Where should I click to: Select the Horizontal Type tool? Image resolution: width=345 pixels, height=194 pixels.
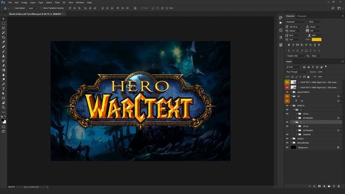pyautogui.click(x=4, y=89)
